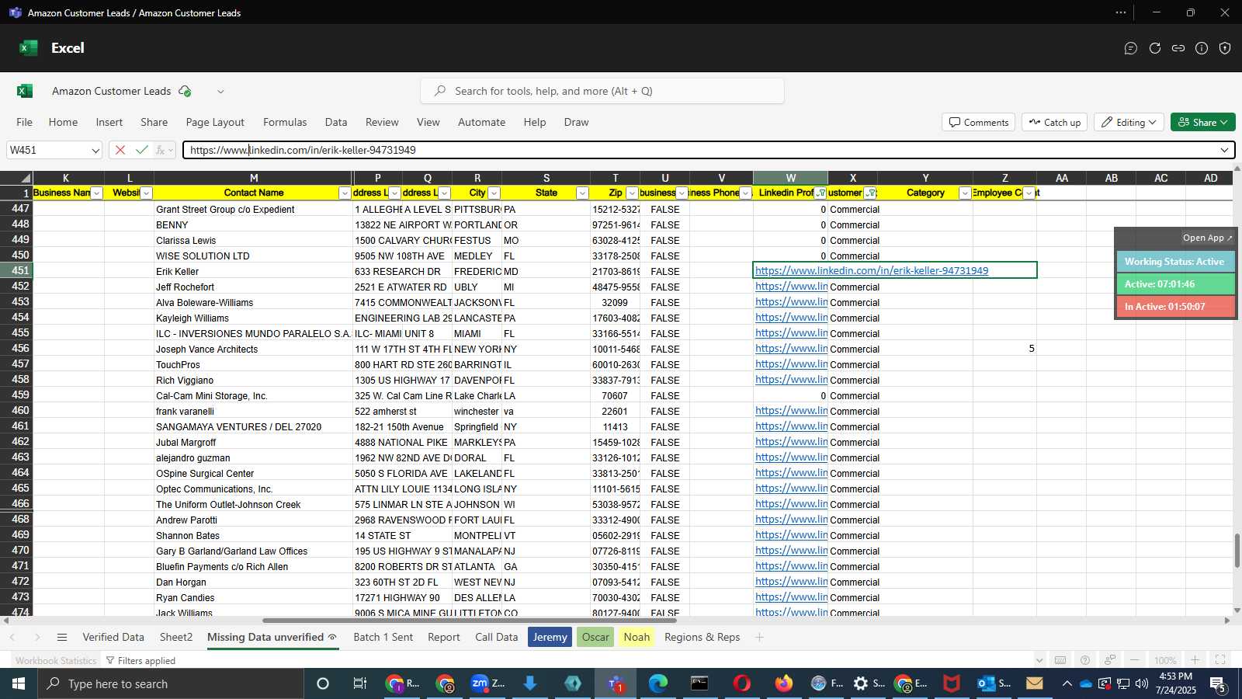Screen dimensions: 1242x699
Task: Expand the formula bar chevron
Action: 1225,150
